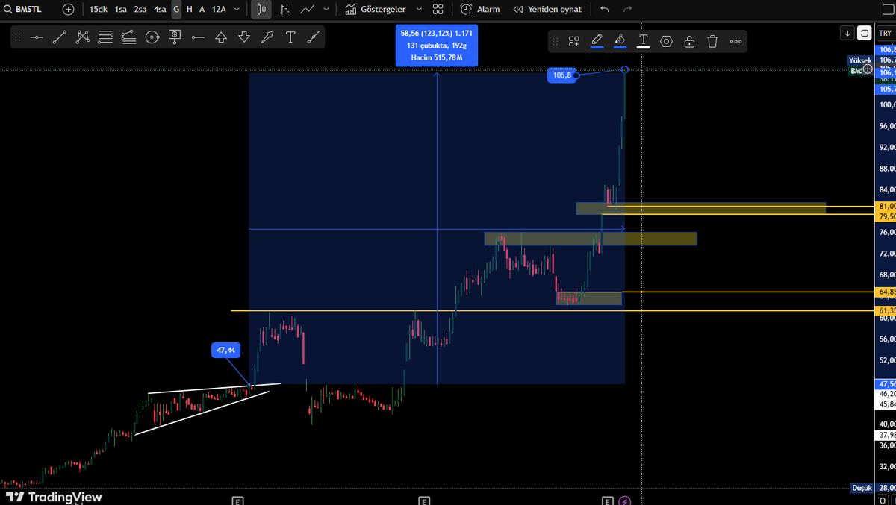Select the 12A timeframe
The width and height of the screenshot is (896, 505).
(x=219, y=10)
